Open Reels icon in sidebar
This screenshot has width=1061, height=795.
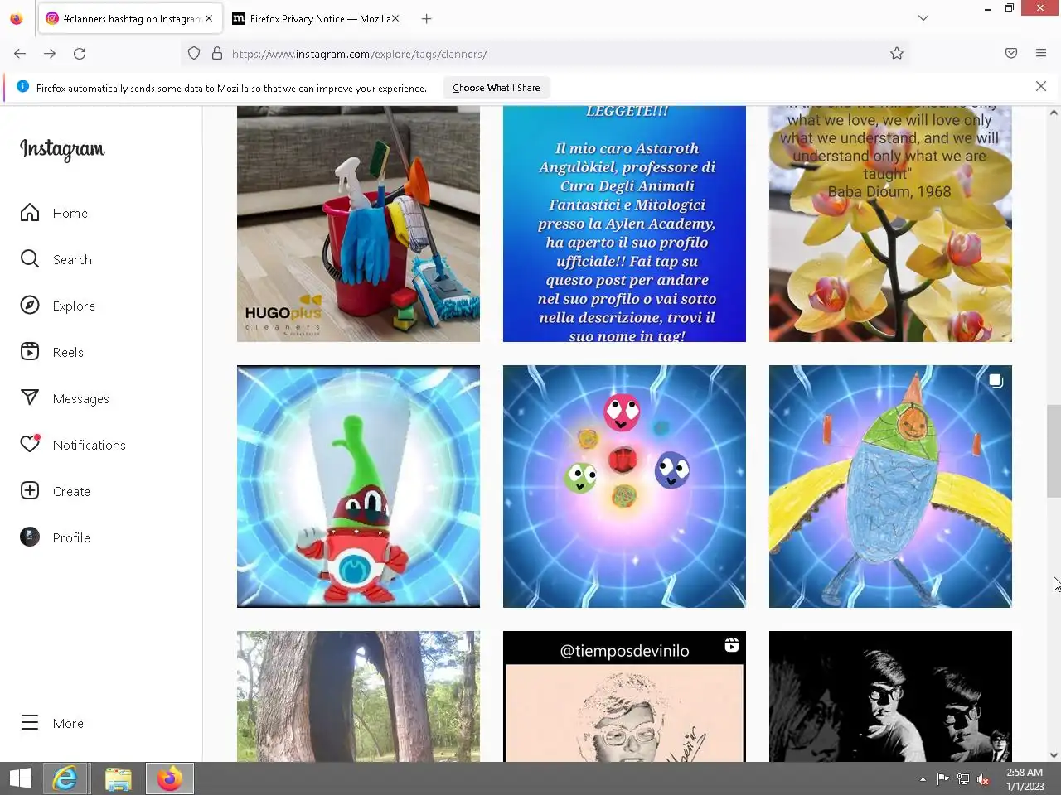tap(30, 352)
